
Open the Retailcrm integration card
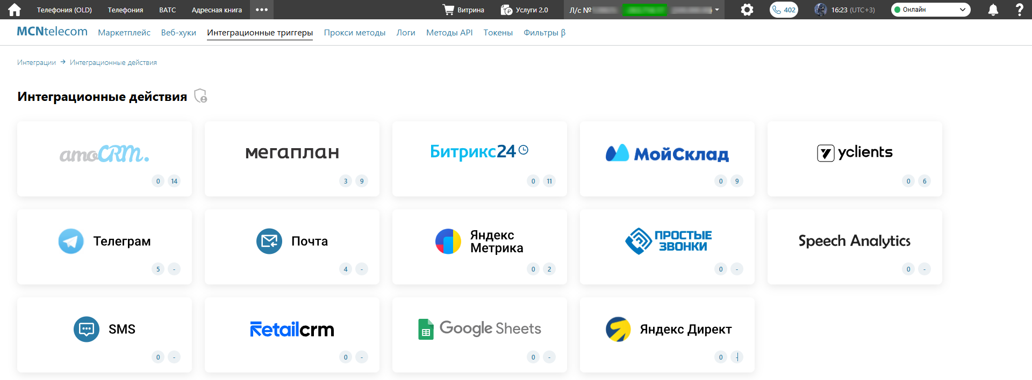point(292,335)
